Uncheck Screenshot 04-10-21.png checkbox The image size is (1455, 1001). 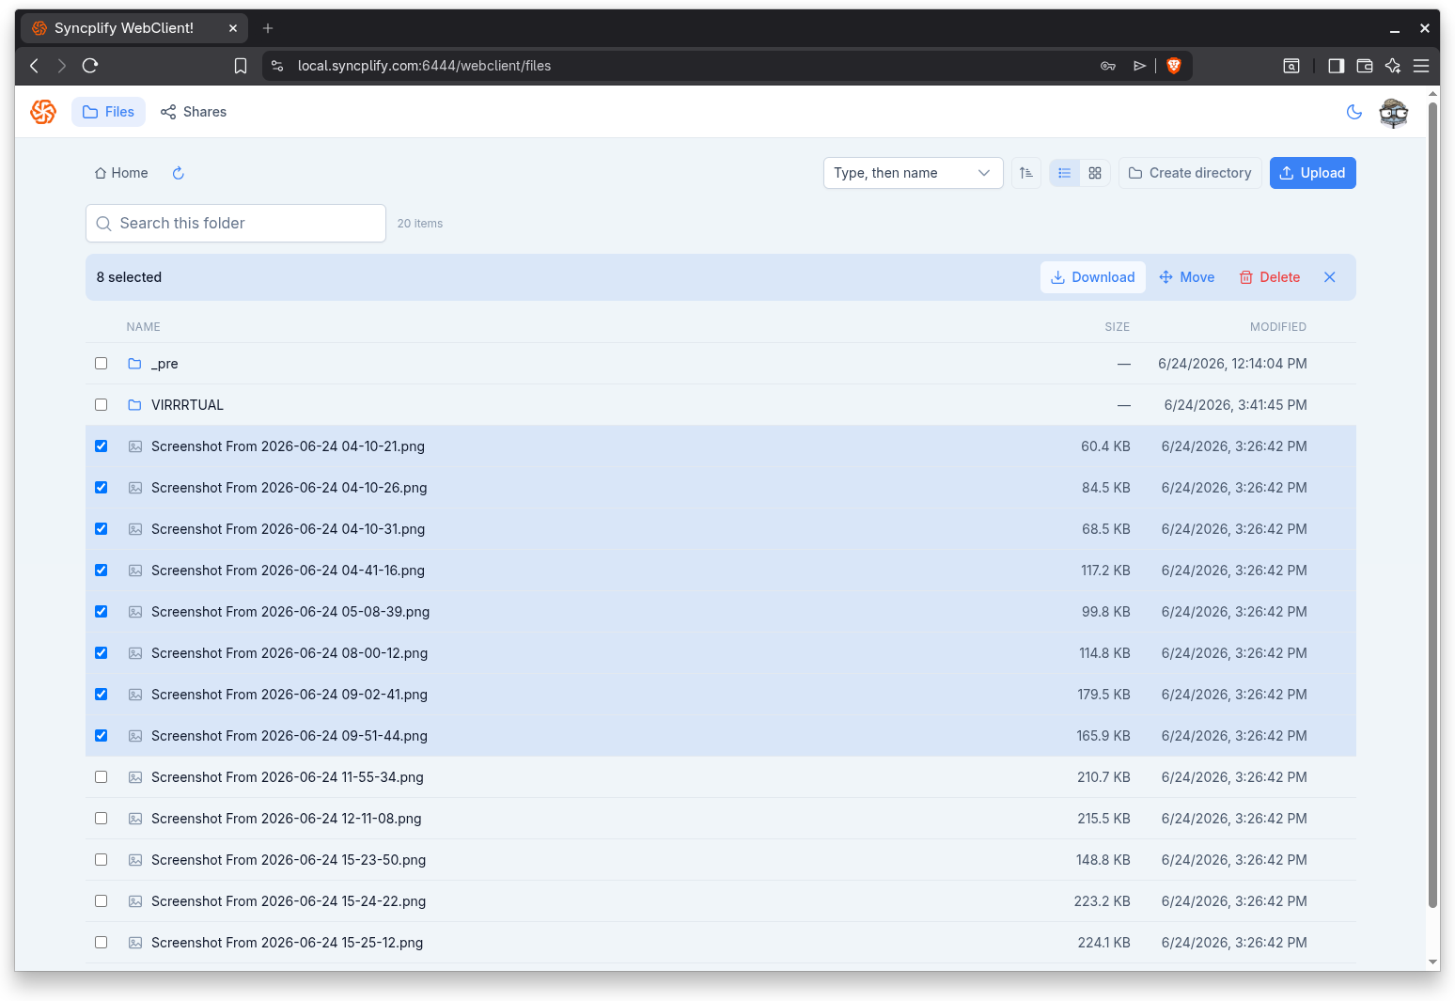[x=102, y=446]
